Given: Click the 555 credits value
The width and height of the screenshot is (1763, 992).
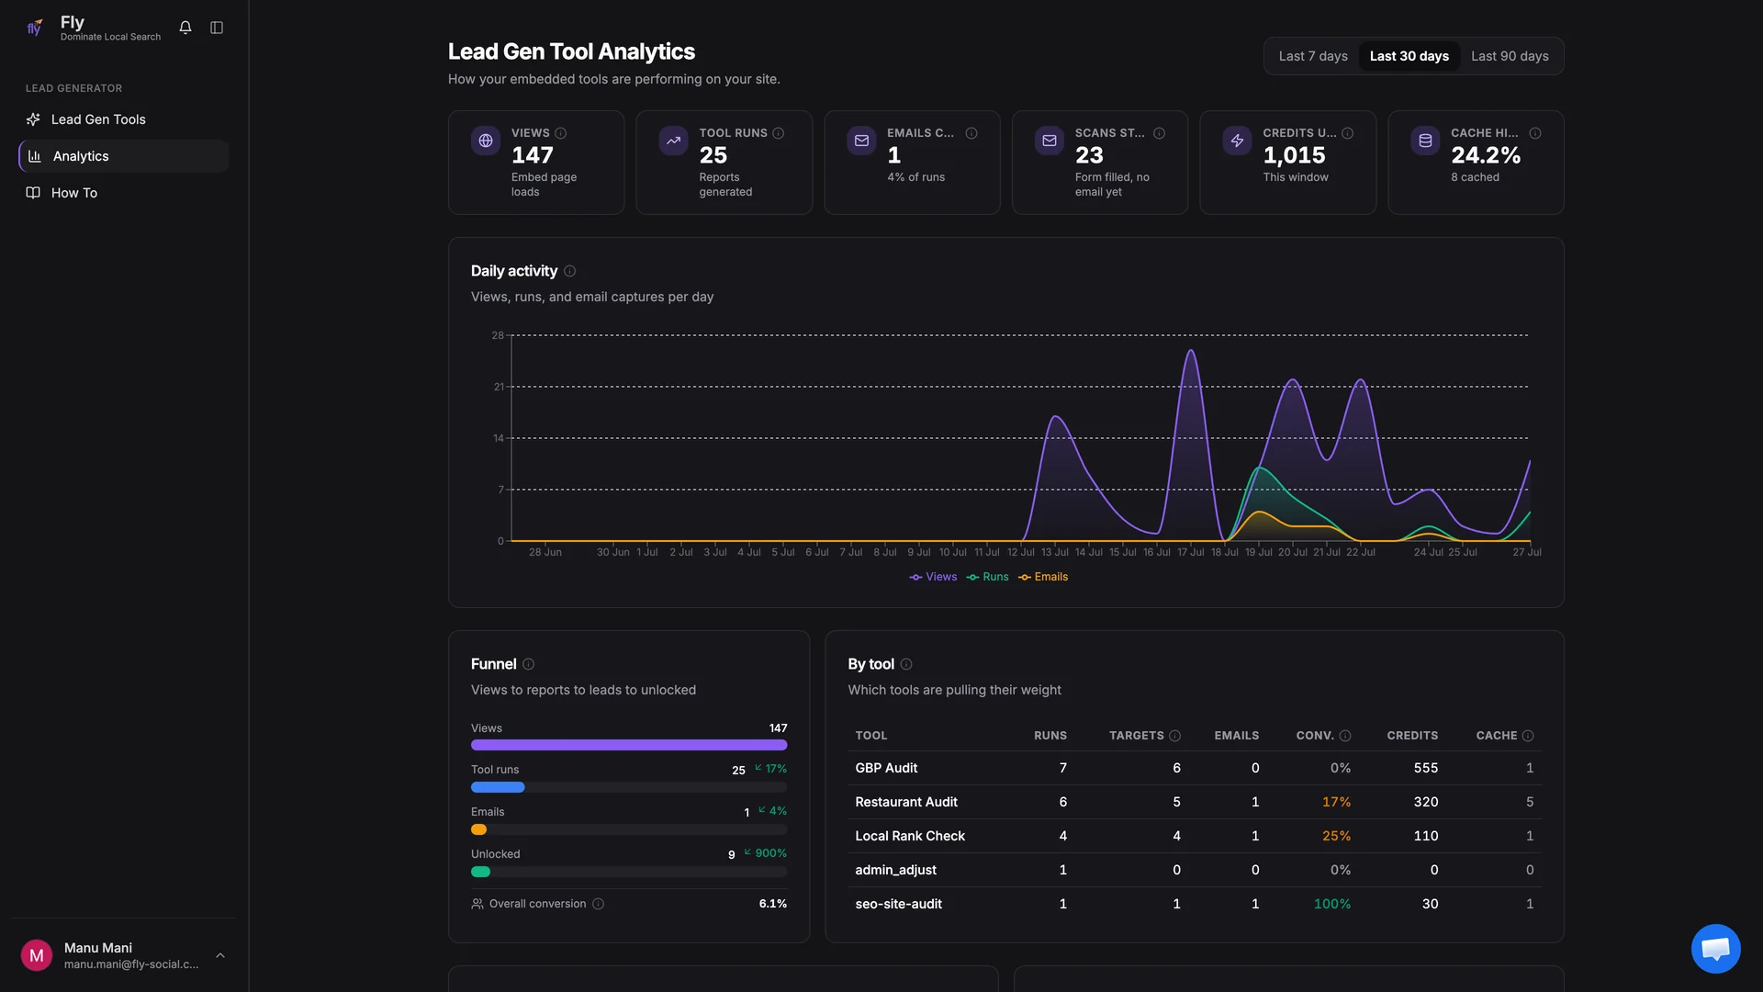Looking at the screenshot, I should click(1426, 768).
